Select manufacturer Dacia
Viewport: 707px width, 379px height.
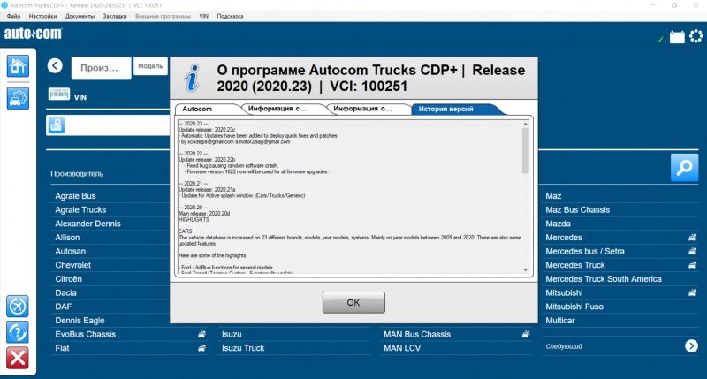point(65,292)
